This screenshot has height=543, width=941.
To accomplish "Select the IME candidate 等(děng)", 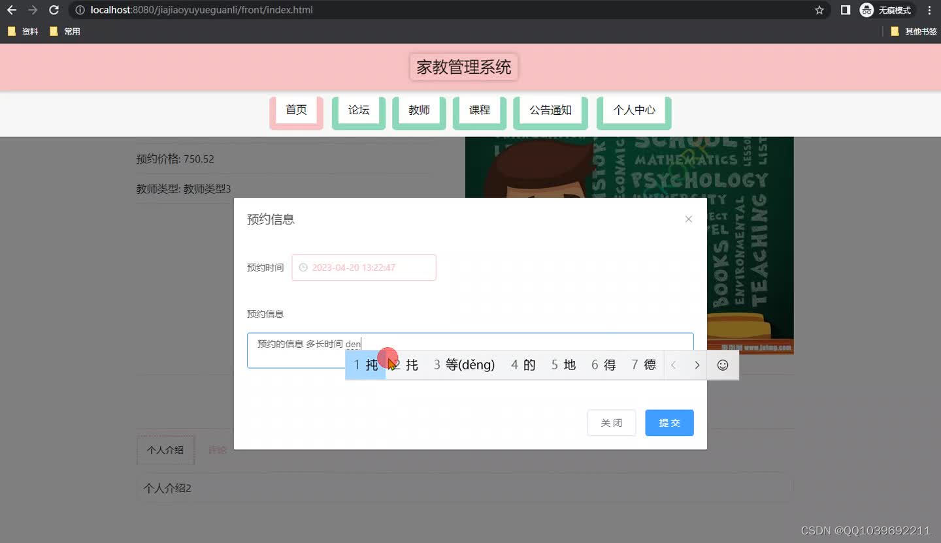I will coord(463,365).
